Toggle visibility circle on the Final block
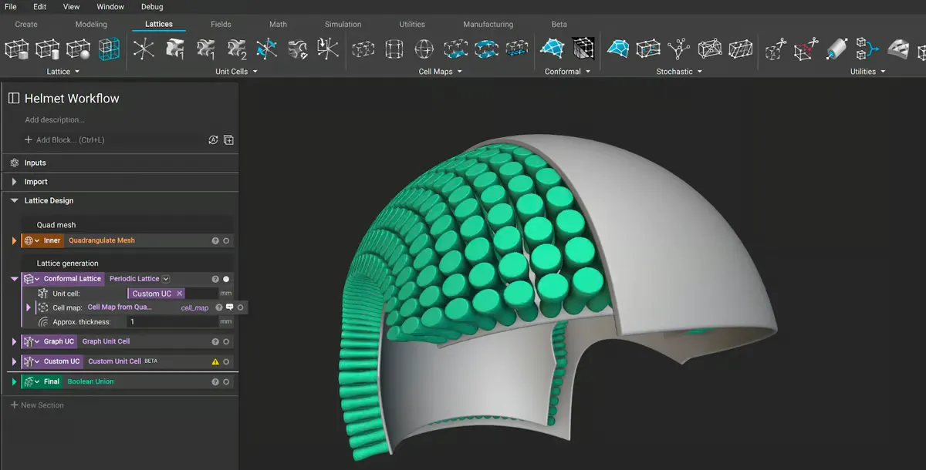926x470 pixels. pyautogui.click(x=226, y=381)
